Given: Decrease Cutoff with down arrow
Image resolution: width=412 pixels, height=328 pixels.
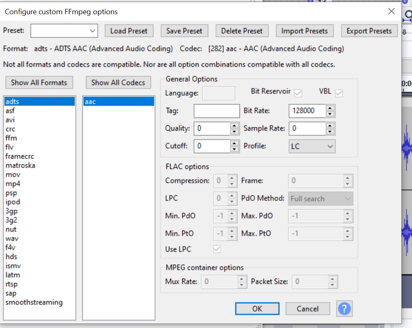Looking at the screenshot, I should [234, 149].
